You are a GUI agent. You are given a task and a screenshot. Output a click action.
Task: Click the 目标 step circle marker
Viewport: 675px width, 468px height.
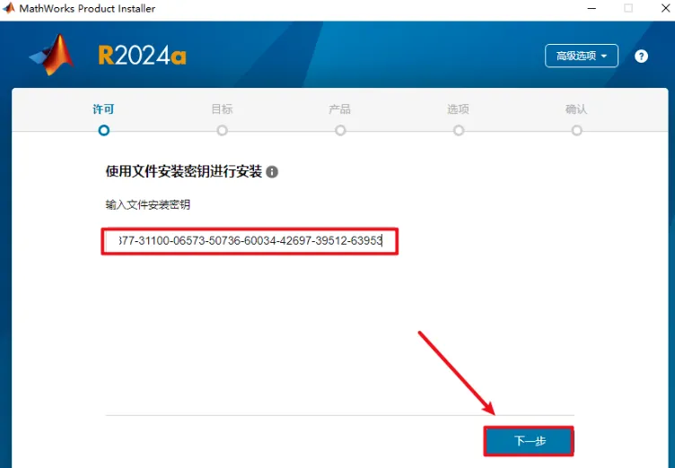point(222,130)
